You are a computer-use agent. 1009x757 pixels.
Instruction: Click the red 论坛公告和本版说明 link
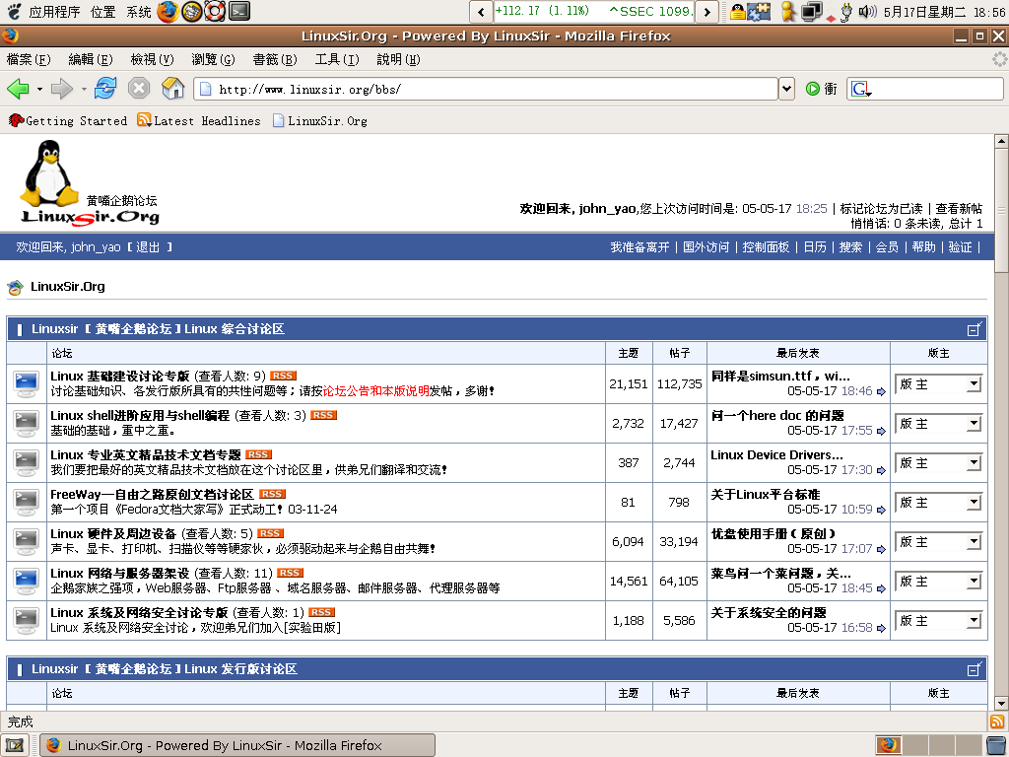[375, 390]
